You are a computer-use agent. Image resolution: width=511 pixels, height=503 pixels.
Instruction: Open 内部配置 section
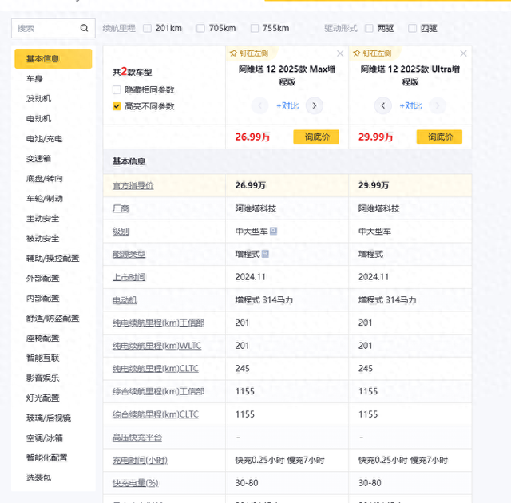[42, 298]
